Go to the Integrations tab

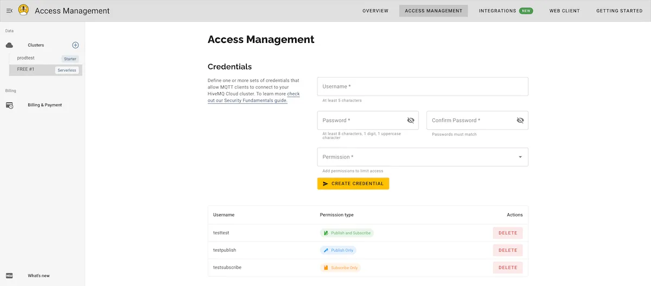[497, 11]
